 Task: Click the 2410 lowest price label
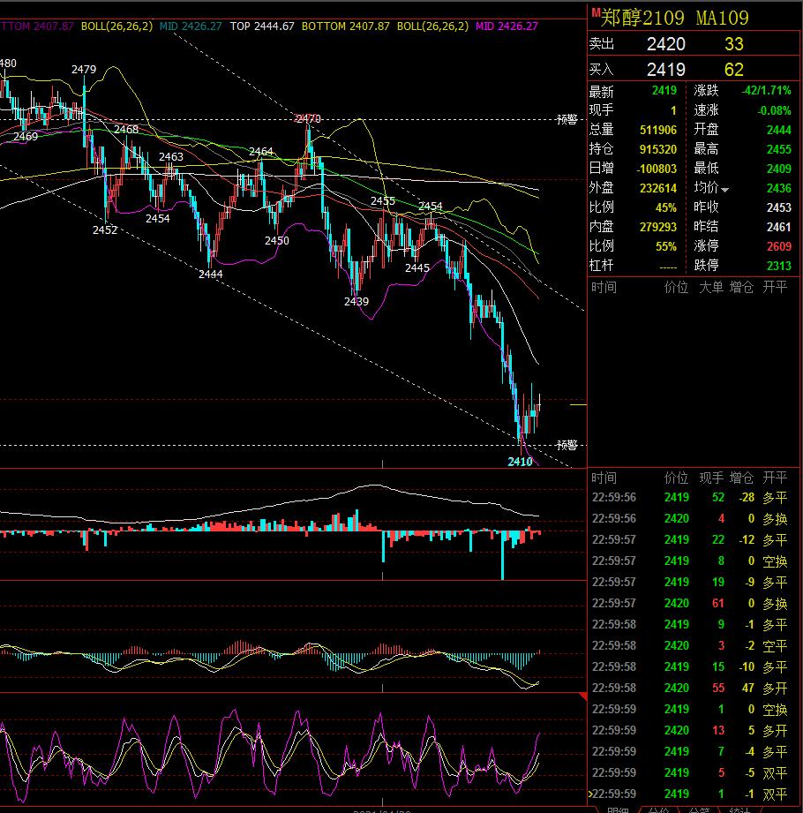coord(520,462)
